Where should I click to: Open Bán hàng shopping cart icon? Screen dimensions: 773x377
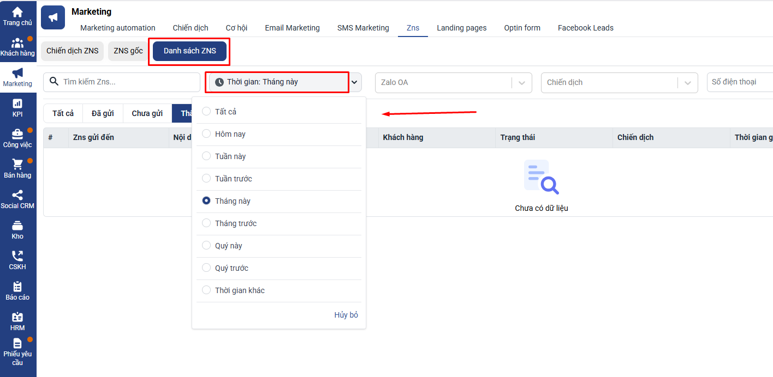pyautogui.click(x=17, y=165)
